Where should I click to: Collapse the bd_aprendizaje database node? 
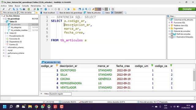click(4, 19)
